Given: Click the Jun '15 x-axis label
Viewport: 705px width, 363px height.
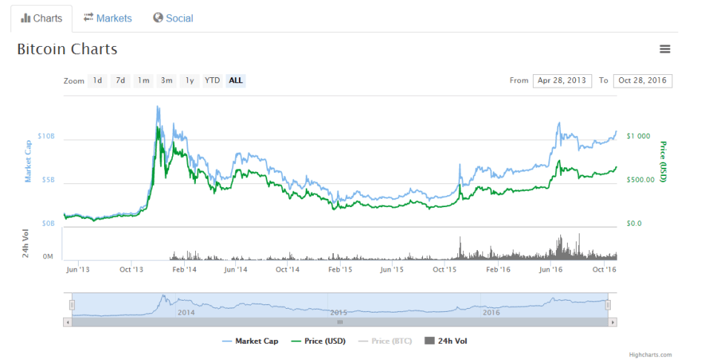Looking at the screenshot, I should 392,269.
